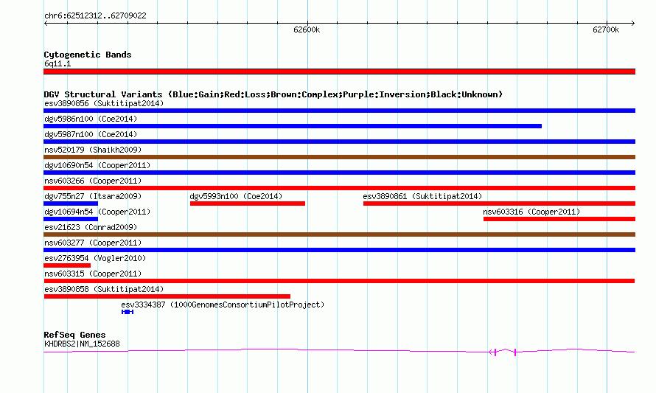Viewport: 656px width, 393px height.
Task: Open variant label nsv520179 (Shaikh2009)
Action: tap(93, 150)
